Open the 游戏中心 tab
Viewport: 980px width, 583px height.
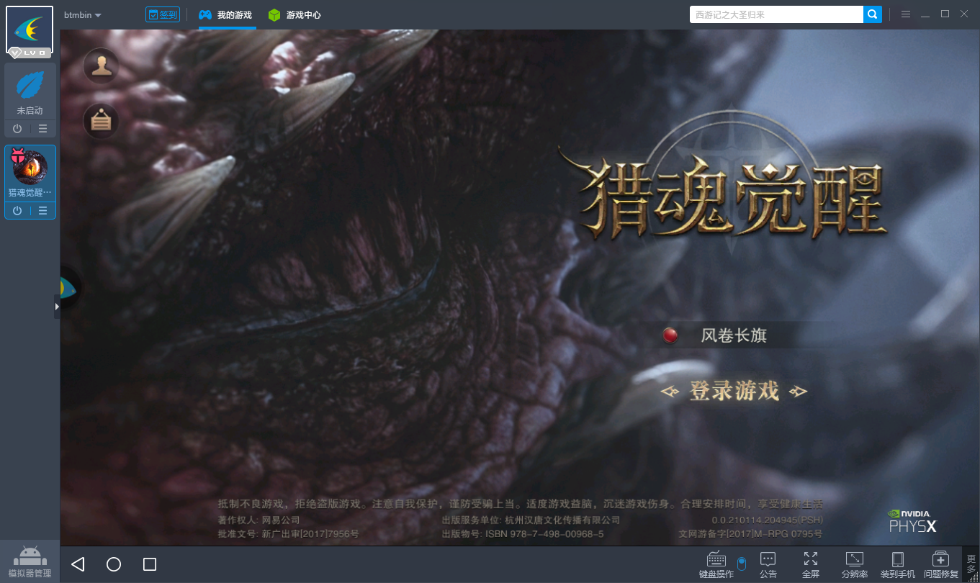pyautogui.click(x=295, y=15)
